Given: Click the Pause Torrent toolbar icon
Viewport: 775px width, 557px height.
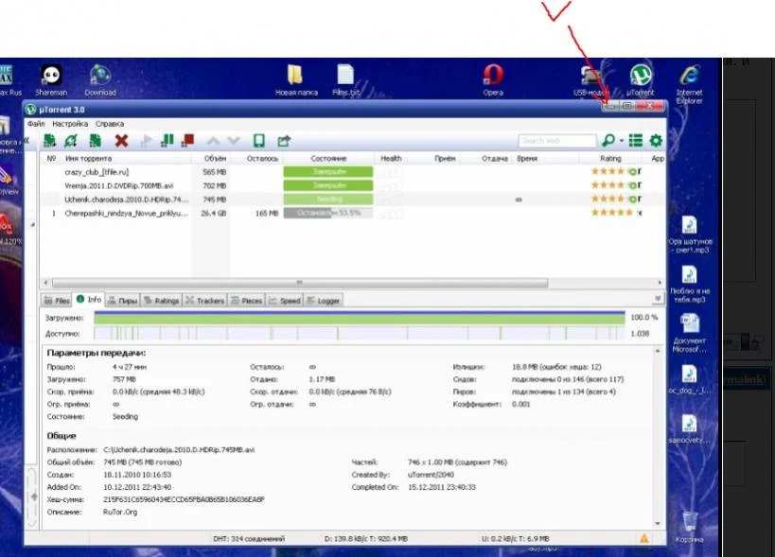Looking at the screenshot, I should pos(167,141).
